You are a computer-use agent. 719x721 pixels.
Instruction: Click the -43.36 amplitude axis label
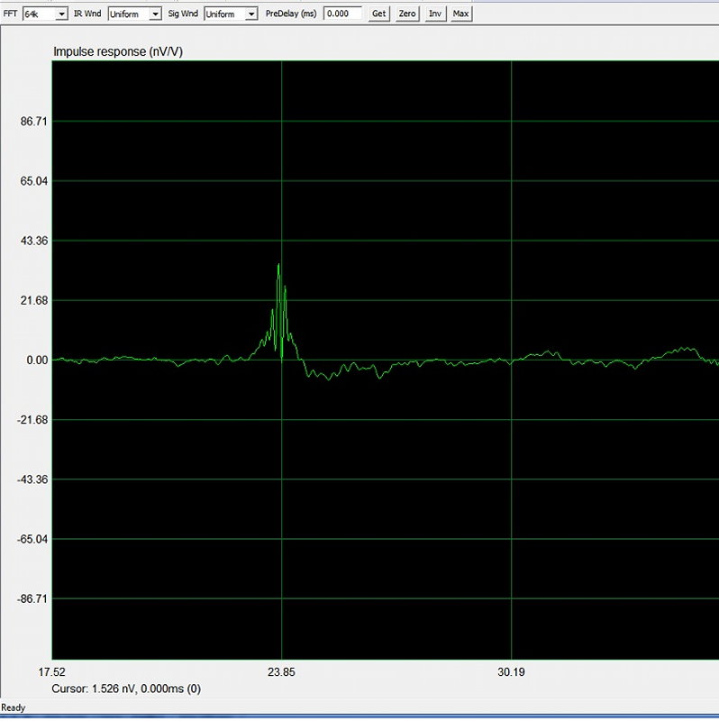point(32,479)
